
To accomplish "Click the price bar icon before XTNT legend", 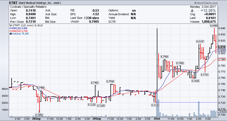I will point(10,26).
